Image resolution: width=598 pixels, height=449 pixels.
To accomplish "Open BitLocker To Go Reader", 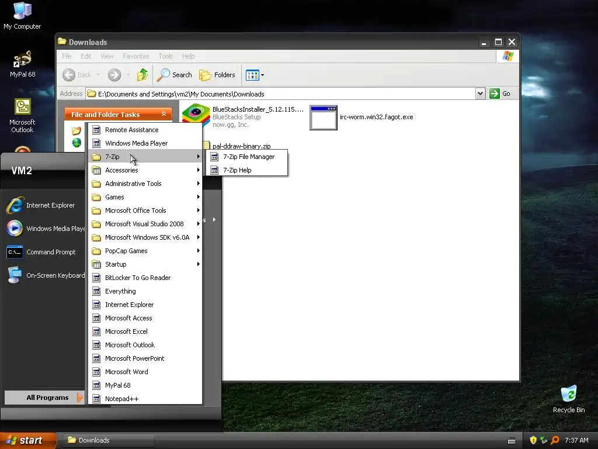I will pos(145,278).
